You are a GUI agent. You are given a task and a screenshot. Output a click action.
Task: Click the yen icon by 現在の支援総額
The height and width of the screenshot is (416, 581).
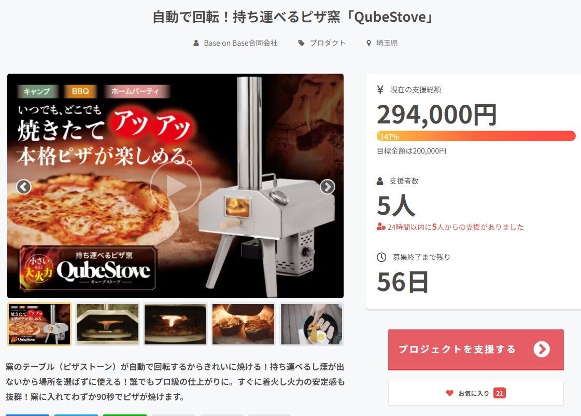(380, 89)
